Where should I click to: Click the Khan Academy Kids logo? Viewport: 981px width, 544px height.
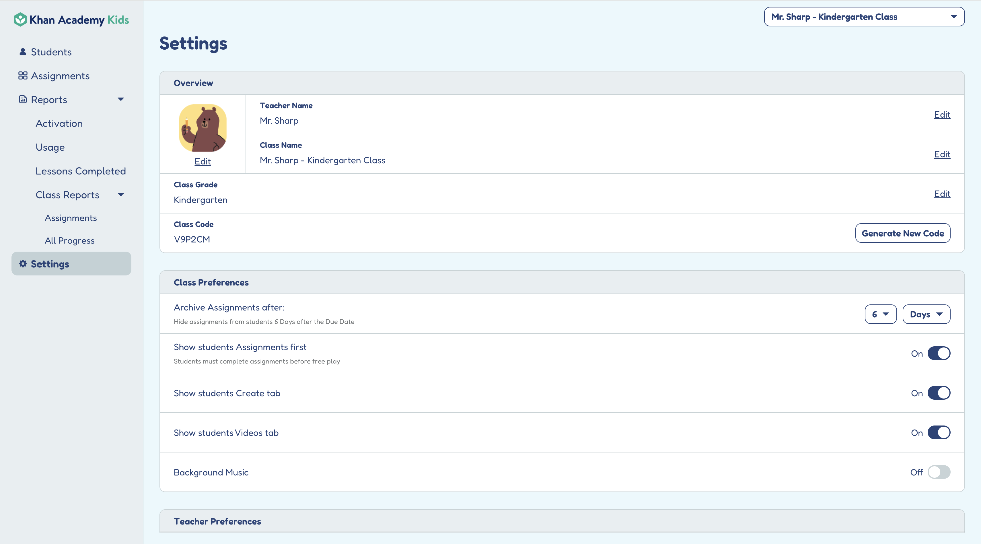pos(71,20)
